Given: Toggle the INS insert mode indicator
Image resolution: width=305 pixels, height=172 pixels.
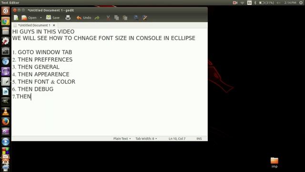Looking at the screenshot, I should (x=199, y=139).
